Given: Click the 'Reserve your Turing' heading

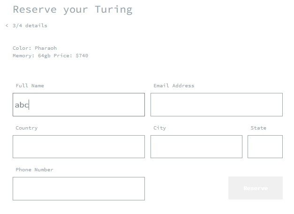Looking at the screenshot, I should (72, 9).
